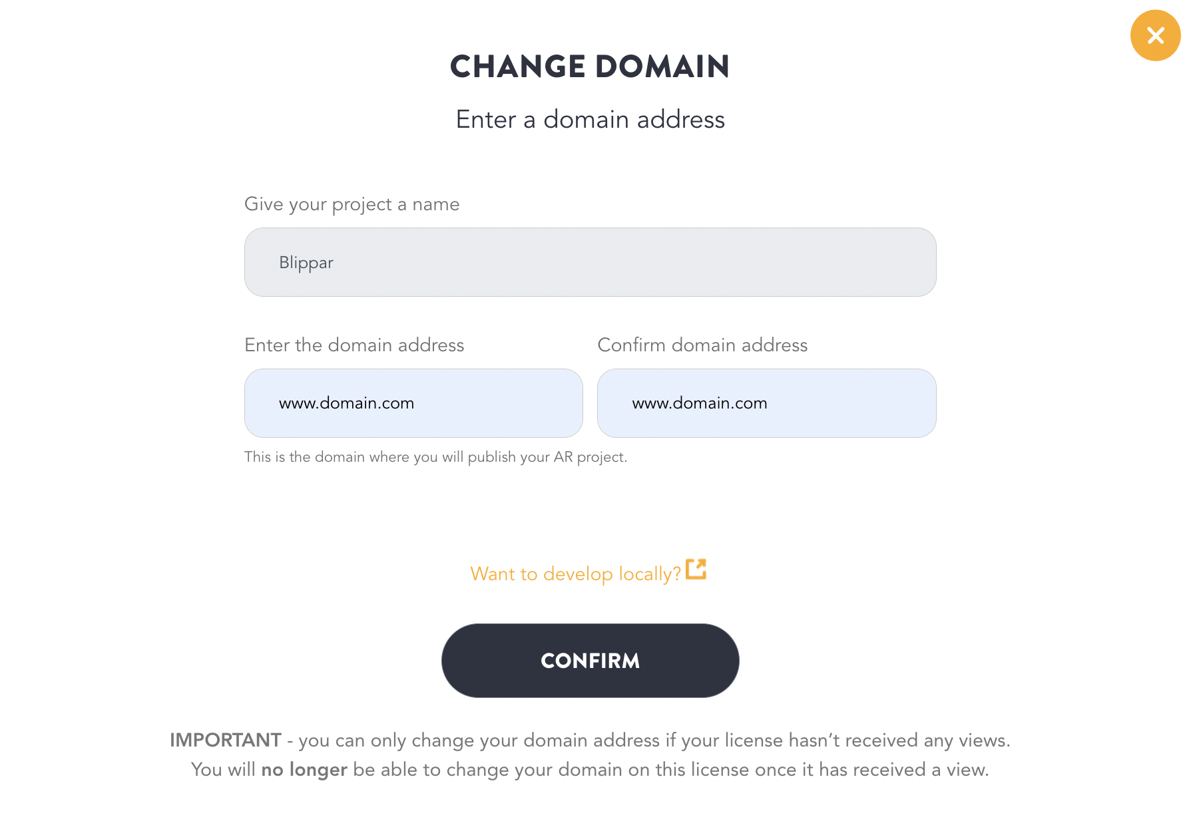Open the "Want to develop locally?" link
The width and height of the screenshot is (1197, 829).
click(575, 574)
